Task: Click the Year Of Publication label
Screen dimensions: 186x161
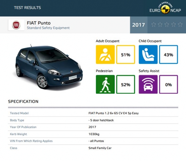Action: tap(23, 127)
